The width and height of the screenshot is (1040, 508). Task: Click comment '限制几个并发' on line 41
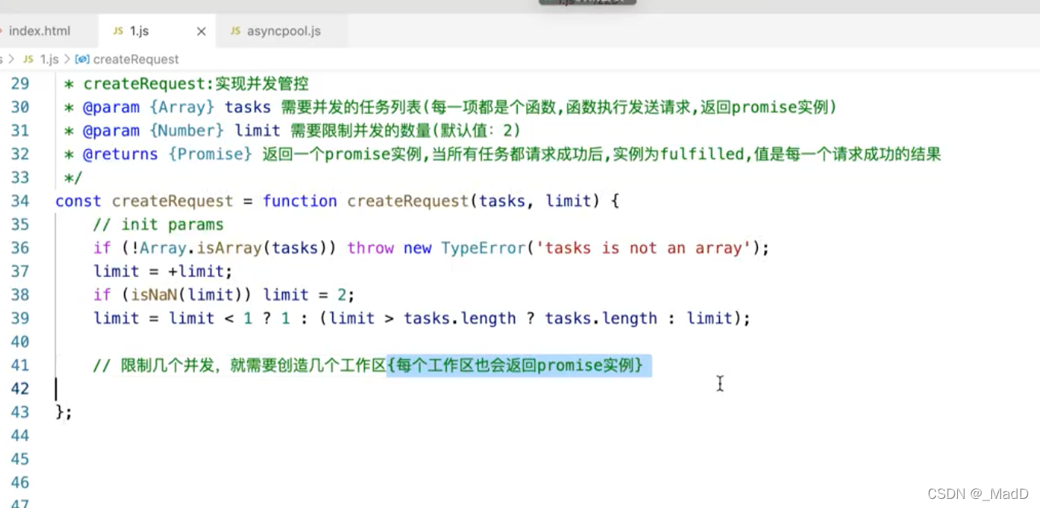166,366
